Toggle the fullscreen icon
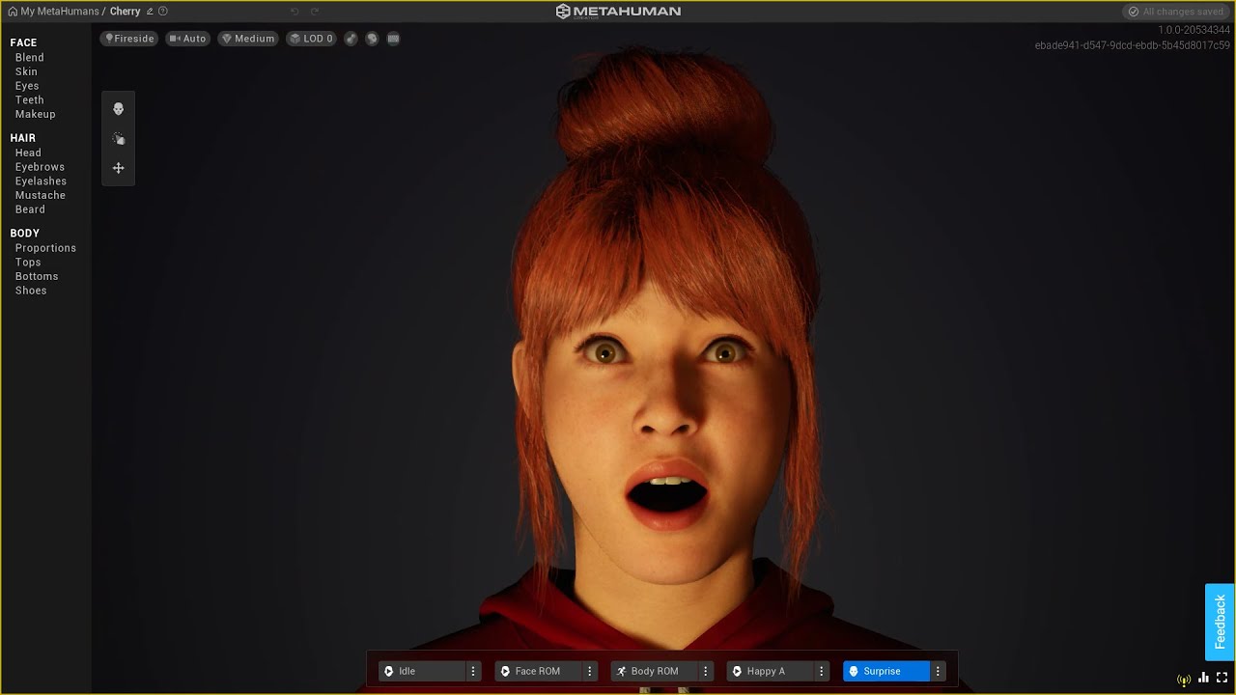This screenshot has width=1236, height=695. point(1222,679)
